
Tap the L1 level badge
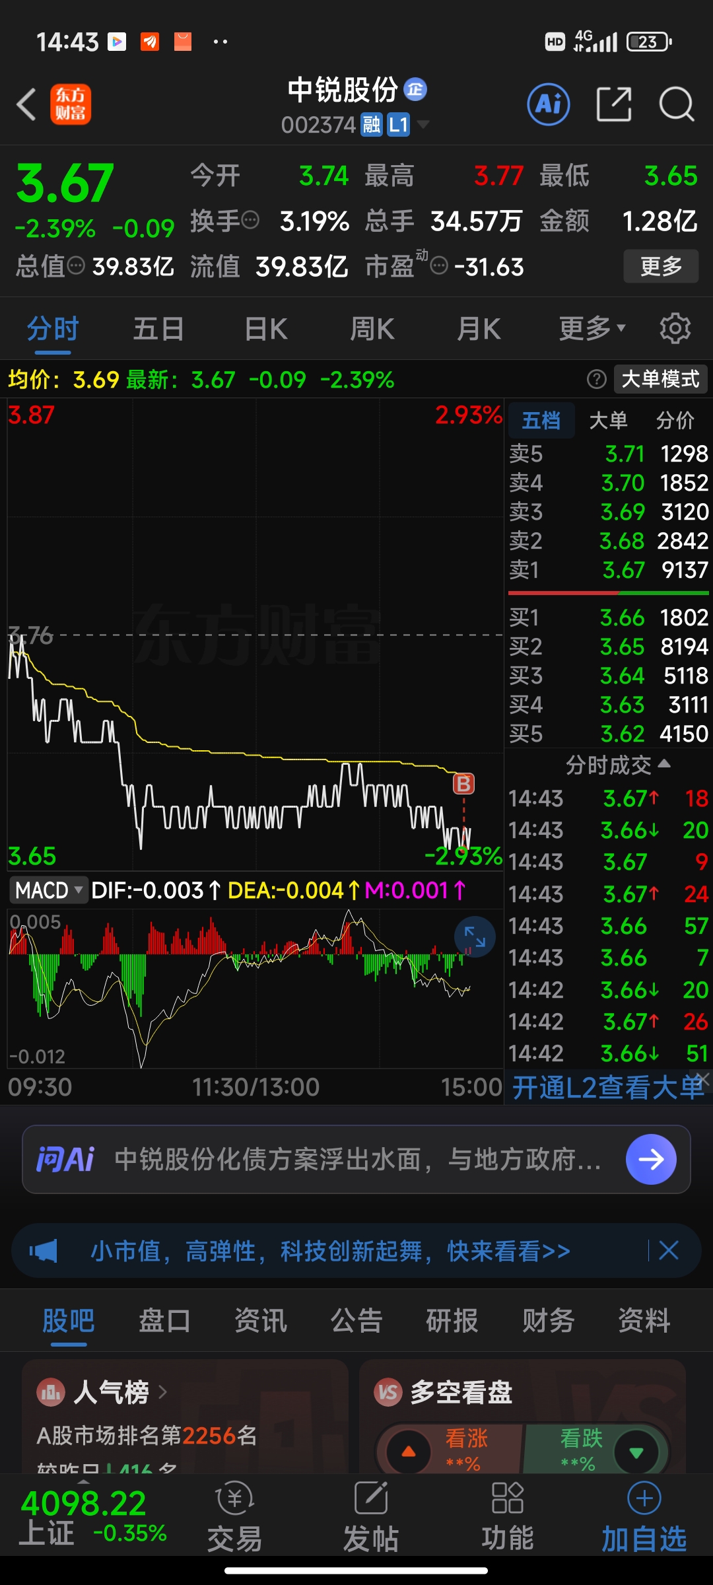point(399,125)
